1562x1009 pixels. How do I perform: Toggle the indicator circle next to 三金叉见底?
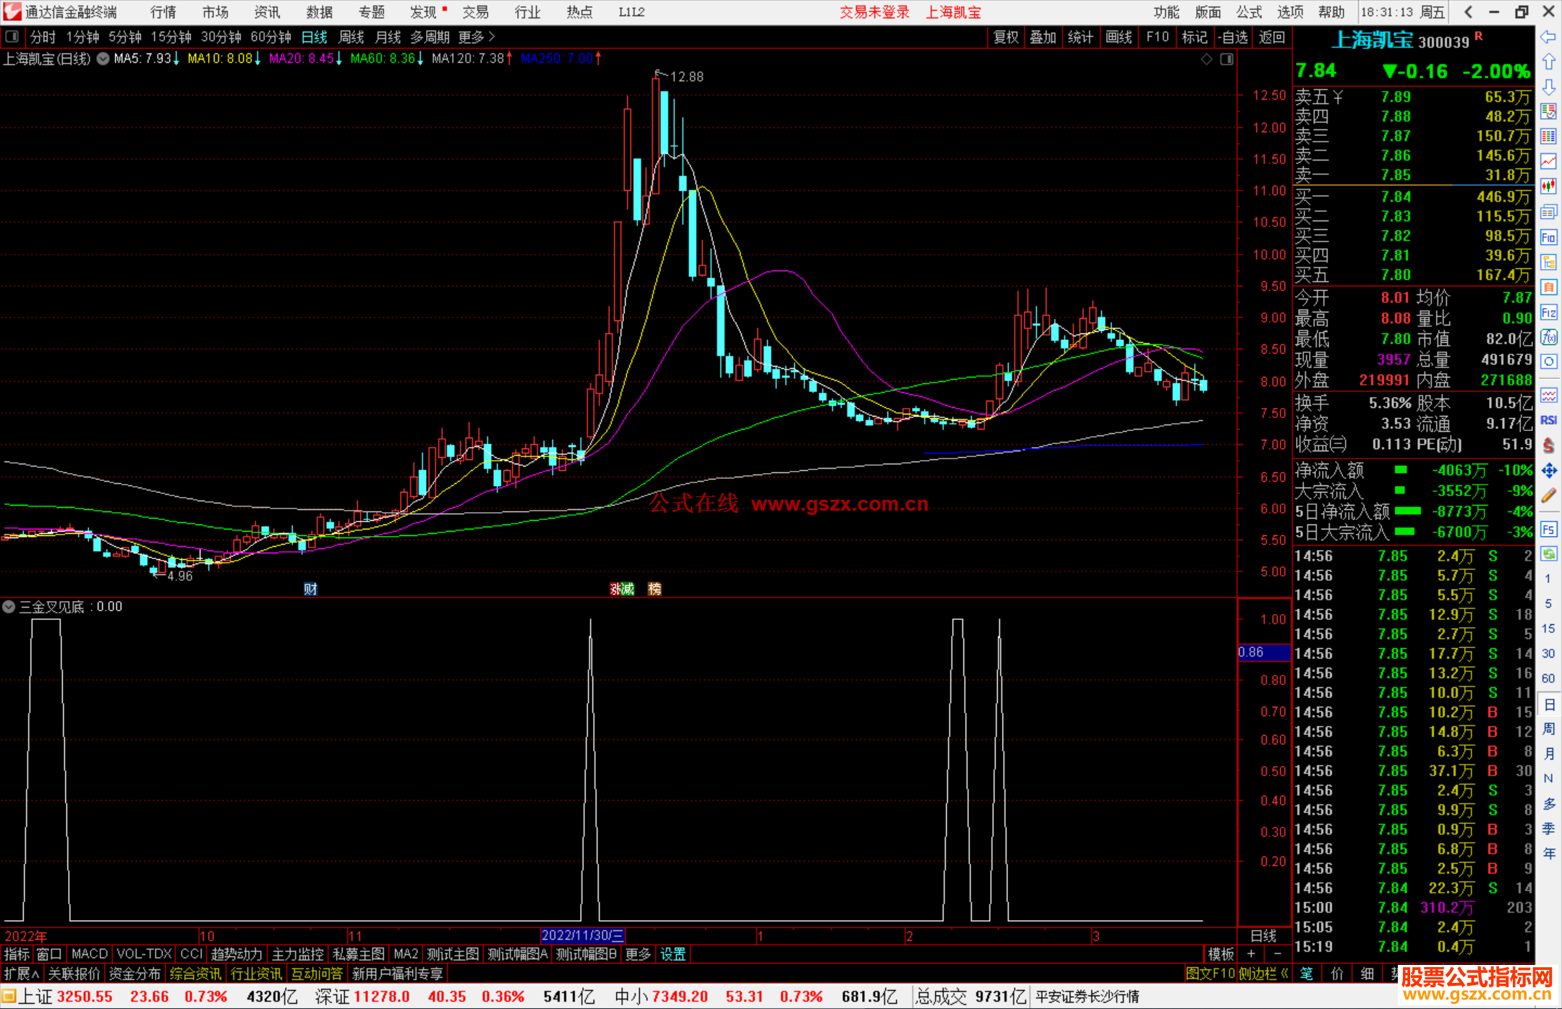pos(9,607)
